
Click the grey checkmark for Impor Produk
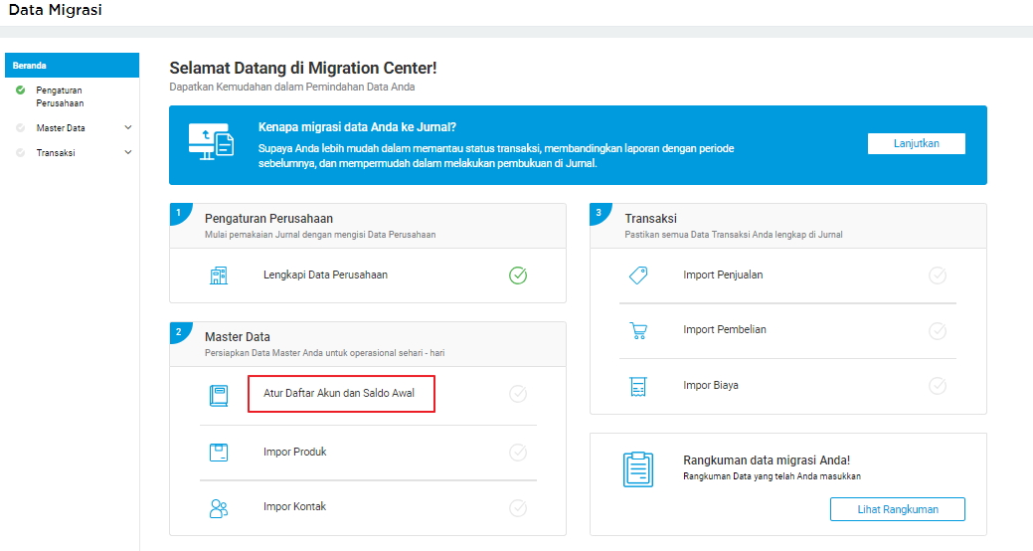tap(518, 453)
